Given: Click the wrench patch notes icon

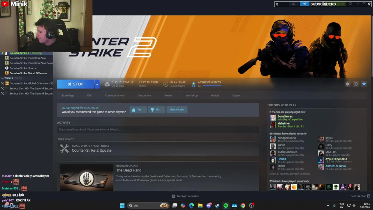Looking at the screenshot, I should (x=64, y=148).
